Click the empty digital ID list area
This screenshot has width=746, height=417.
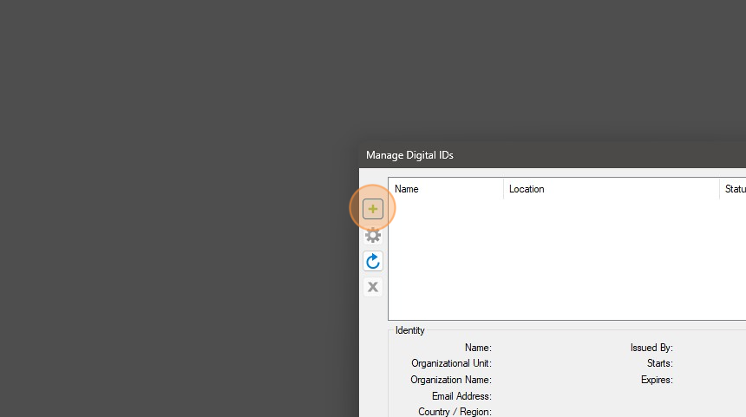(x=564, y=260)
